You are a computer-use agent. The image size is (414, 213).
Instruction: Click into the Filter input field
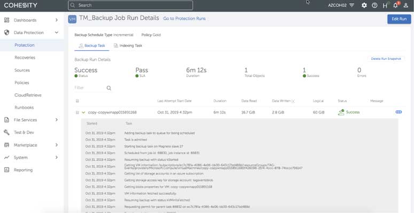coord(90,88)
